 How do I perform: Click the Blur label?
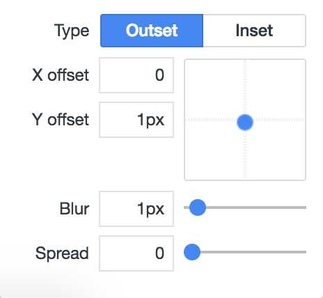[x=74, y=209]
